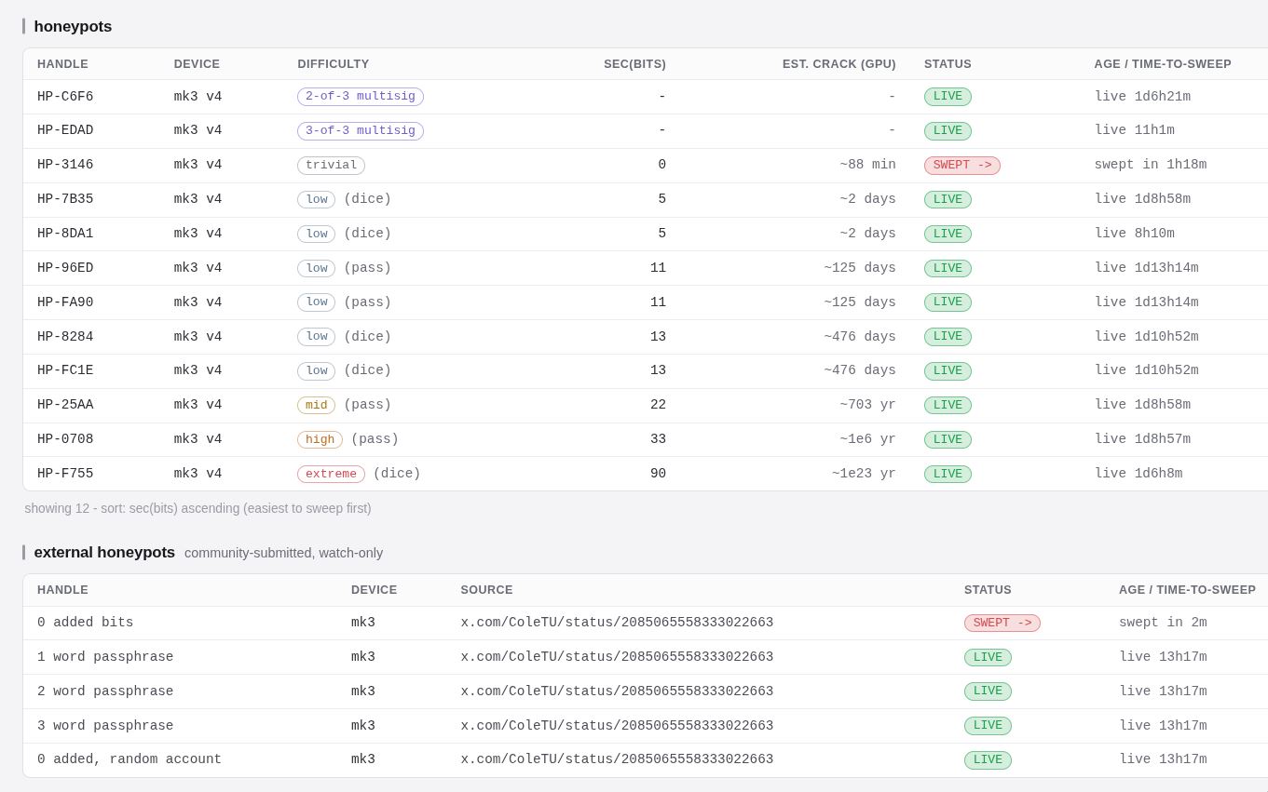
Task: Click the "3-of-3 multisig" difficulty badge
Action: coord(361,131)
